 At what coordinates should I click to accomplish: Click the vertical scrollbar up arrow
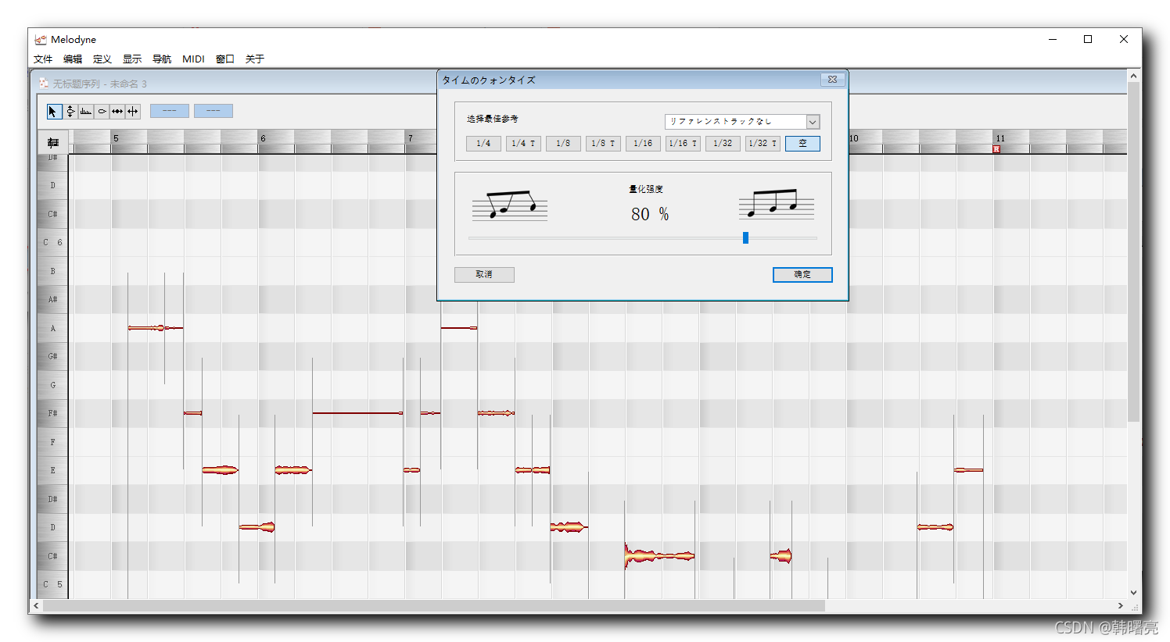1133,76
